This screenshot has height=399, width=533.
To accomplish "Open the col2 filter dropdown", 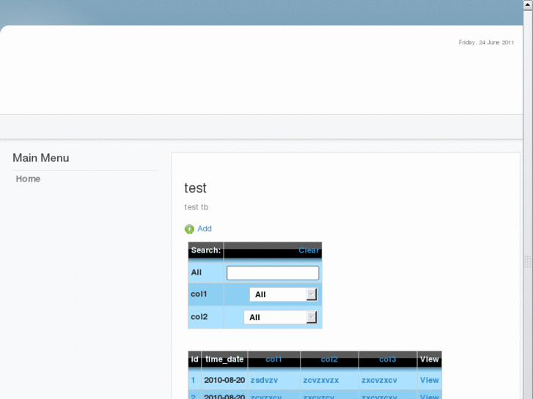I will click(281, 317).
